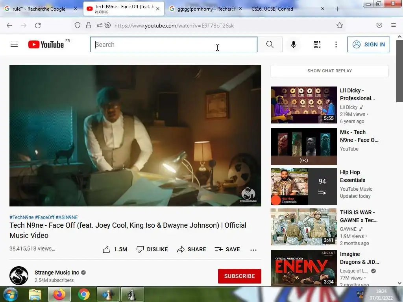The image size is (403, 302).
Task: Open the YouTube hamburger guide menu
Action: (x=14, y=44)
